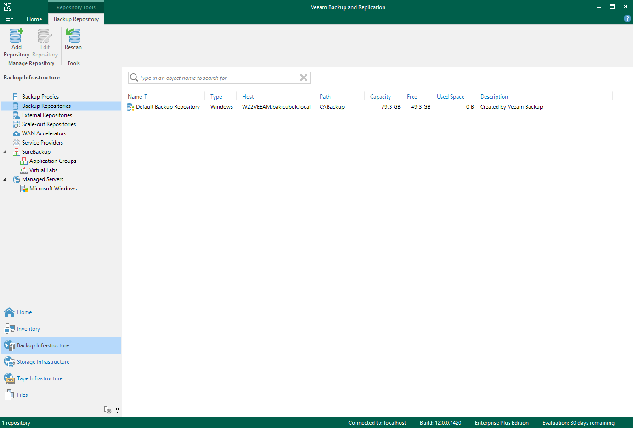Clear the search box with X

pos(304,78)
